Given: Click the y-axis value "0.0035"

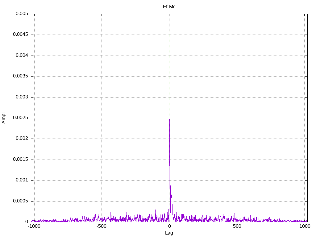Looking at the screenshot, I should (20, 76).
